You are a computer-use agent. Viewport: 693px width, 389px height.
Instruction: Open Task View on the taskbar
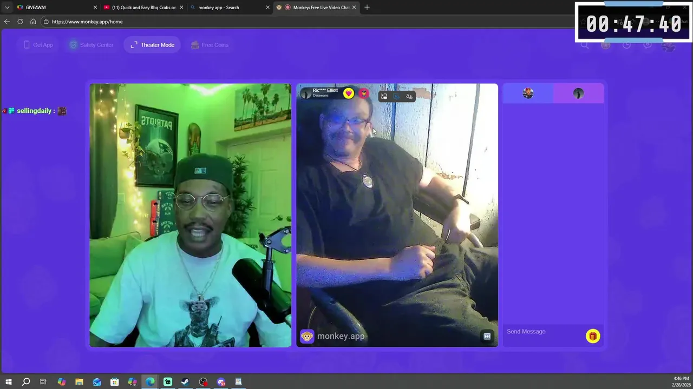[x=43, y=382]
